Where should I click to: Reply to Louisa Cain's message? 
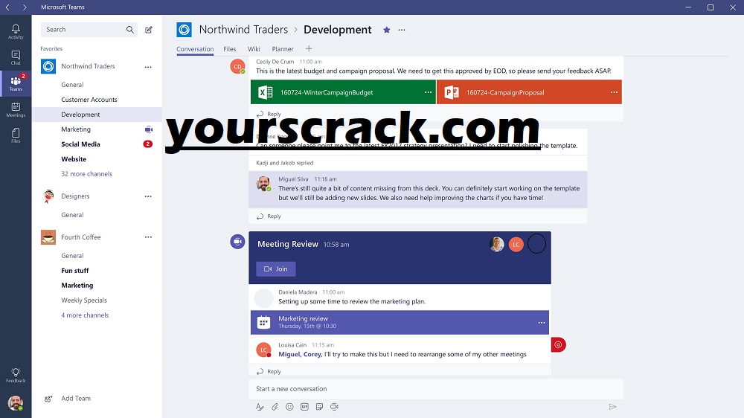(x=269, y=371)
